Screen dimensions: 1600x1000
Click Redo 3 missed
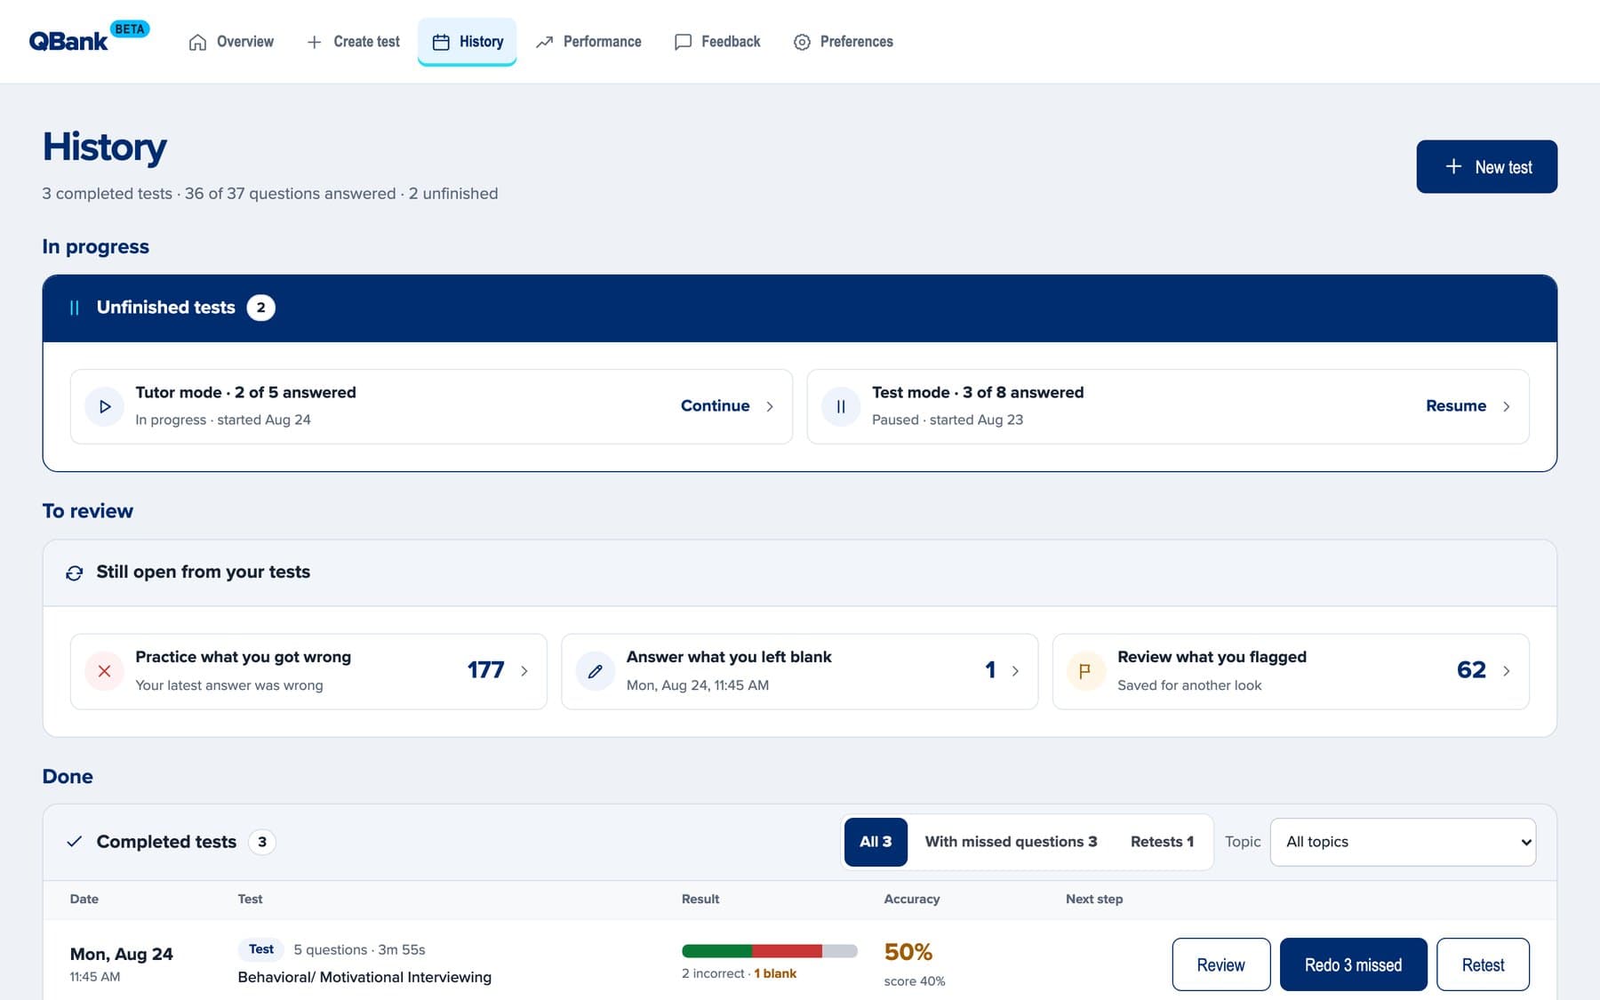[x=1353, y=964]
